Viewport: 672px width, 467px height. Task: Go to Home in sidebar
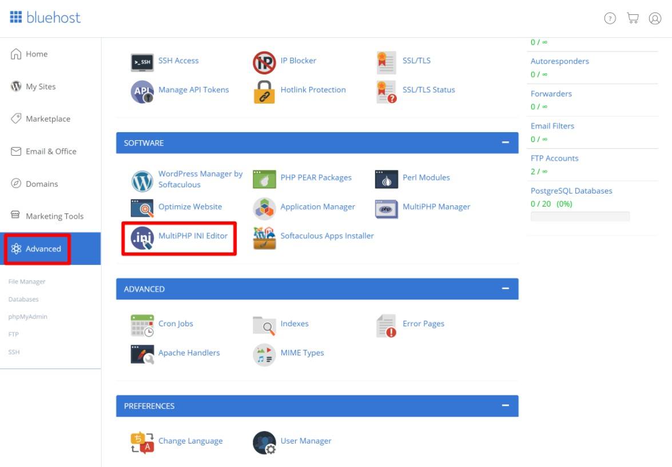[50, 54]
